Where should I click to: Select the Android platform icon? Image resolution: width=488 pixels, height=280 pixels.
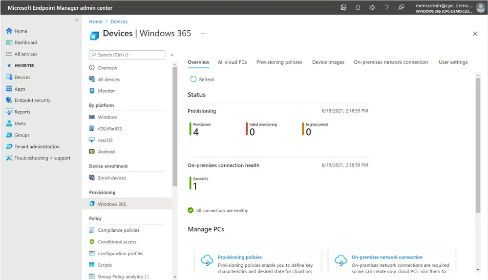point(92,151)
